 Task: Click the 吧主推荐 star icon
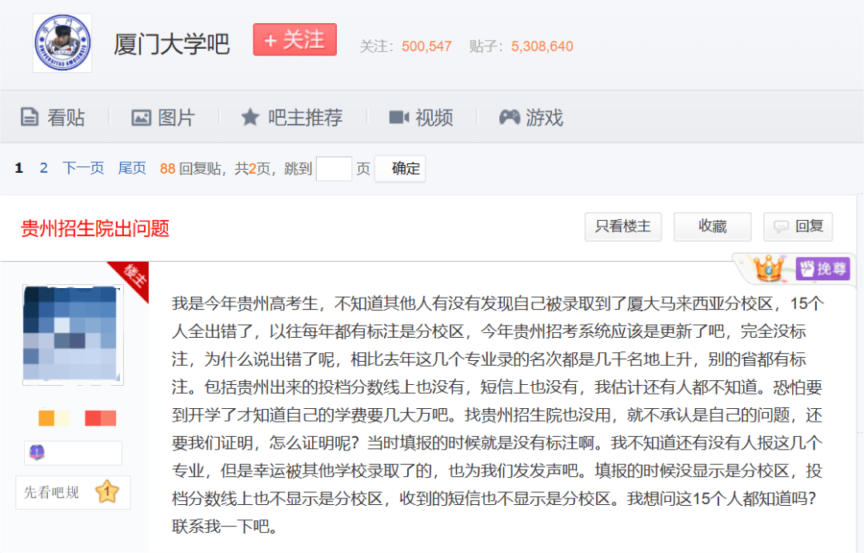pyautogui.click(x=250, y=117)
